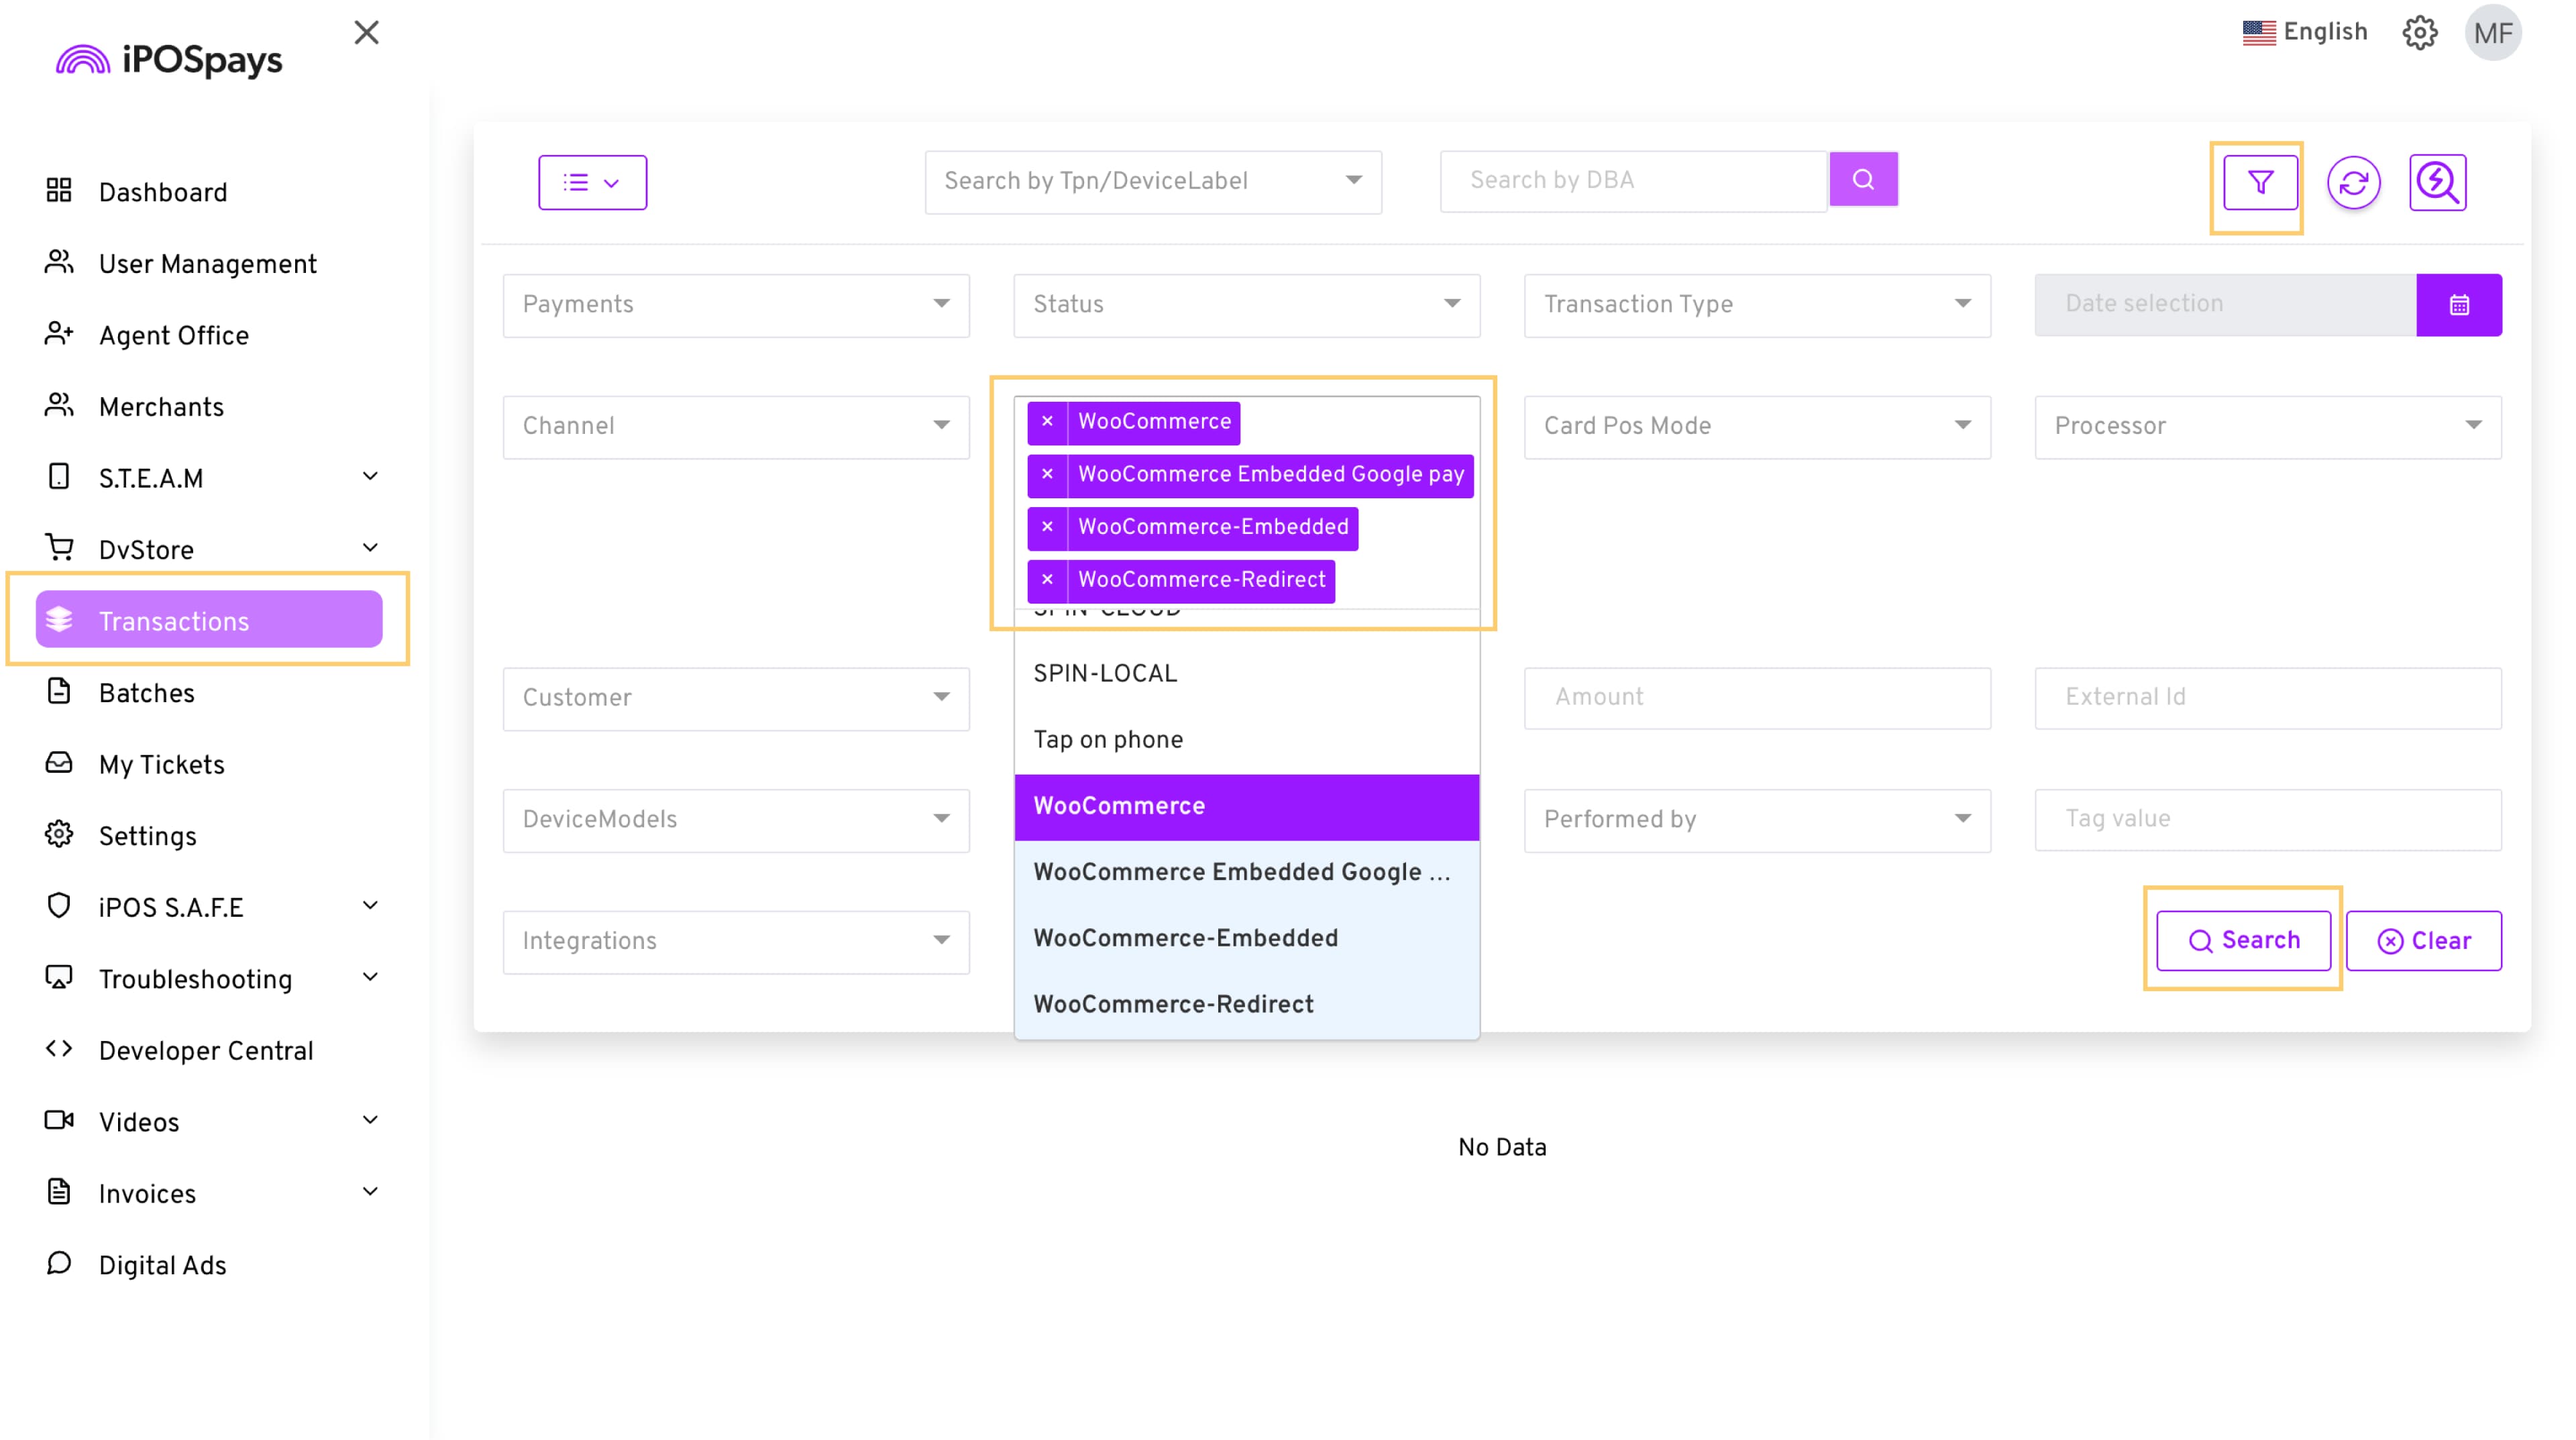Switch language from English
This screenshot has width=2576, height=1440.
2304,33
